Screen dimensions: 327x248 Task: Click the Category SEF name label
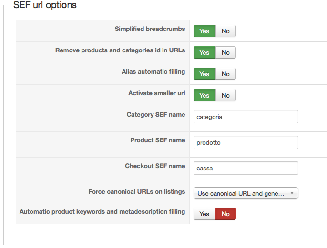click(155, 115)
